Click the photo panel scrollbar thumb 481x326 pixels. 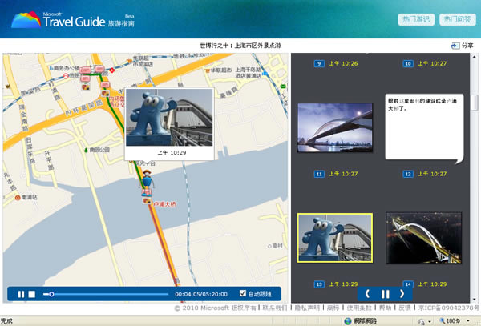pyautogui.click(x=474, y=103)
